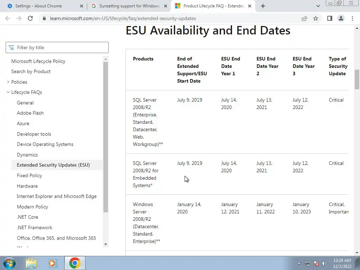Viewport: 360px width, 270px height.
Task: Open the Azure FAQ
Action: (x=23, y=123)
